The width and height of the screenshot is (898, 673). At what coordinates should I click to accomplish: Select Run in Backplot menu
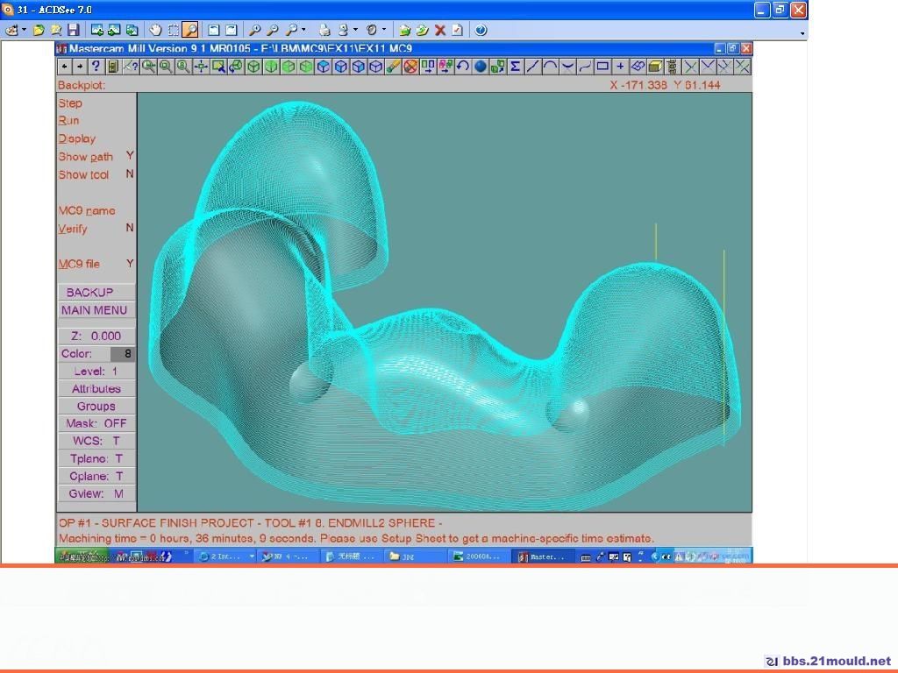[68, 121]
